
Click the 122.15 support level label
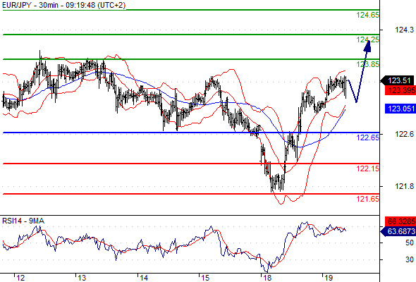coord(368,168)
